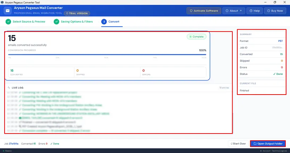The height and width of the screenshot is (153, 290).
Task: Open Output Folder button
Action: pos(268,143)
